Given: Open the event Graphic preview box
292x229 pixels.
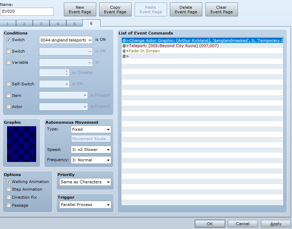Looking at the screenshot, I should tap(21, 144).
